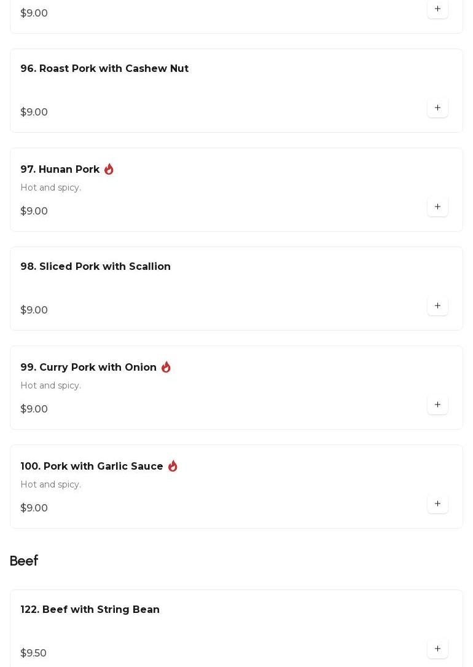The width and height of the screenshot is (473, 667).
Task: Click the Beef section heading
Action: click(x=24, y=561)
